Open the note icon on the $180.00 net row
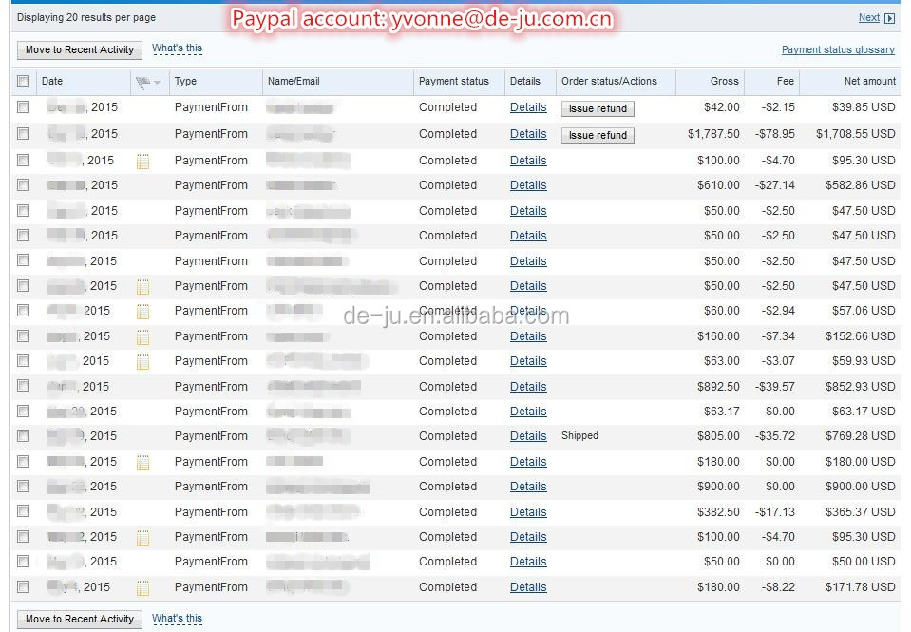 [142, 463]
